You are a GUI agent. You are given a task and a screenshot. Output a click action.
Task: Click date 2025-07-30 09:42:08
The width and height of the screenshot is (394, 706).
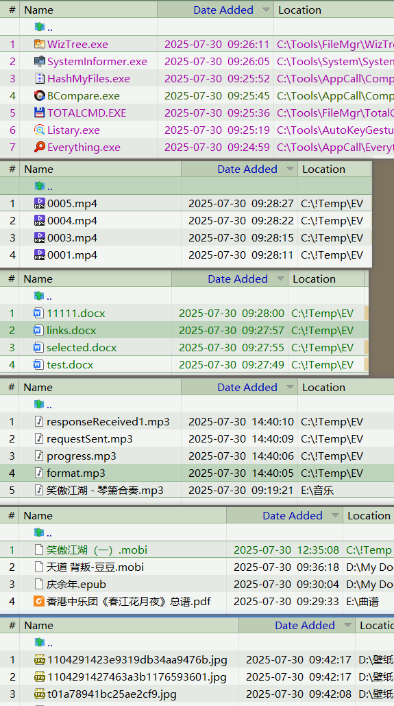coord(299,694)
